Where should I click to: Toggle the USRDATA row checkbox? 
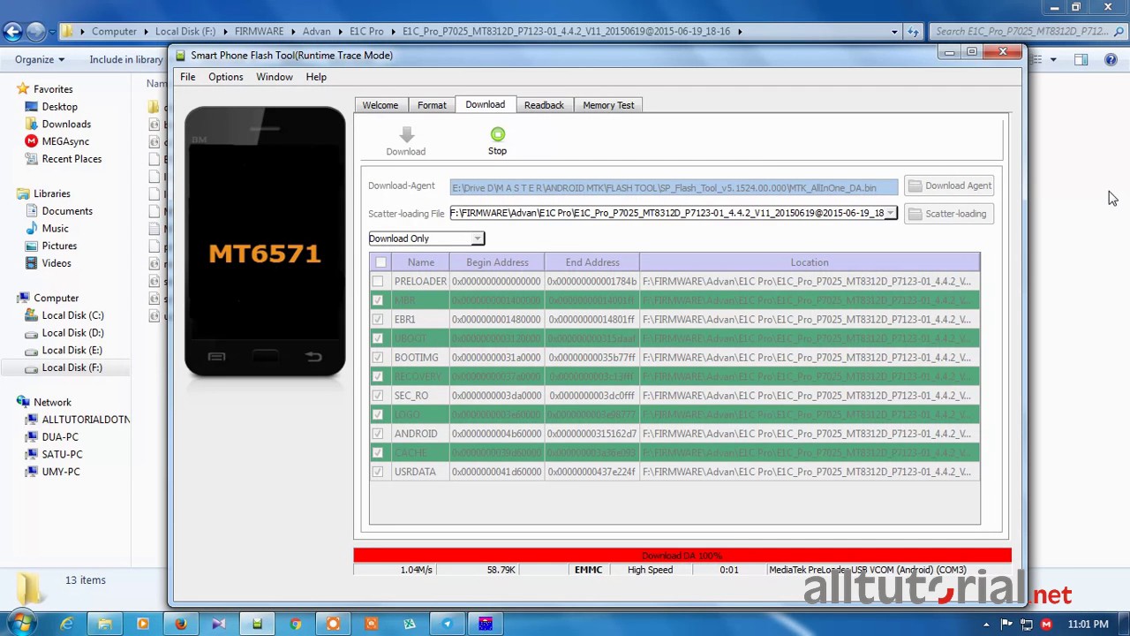pos(378,472)
